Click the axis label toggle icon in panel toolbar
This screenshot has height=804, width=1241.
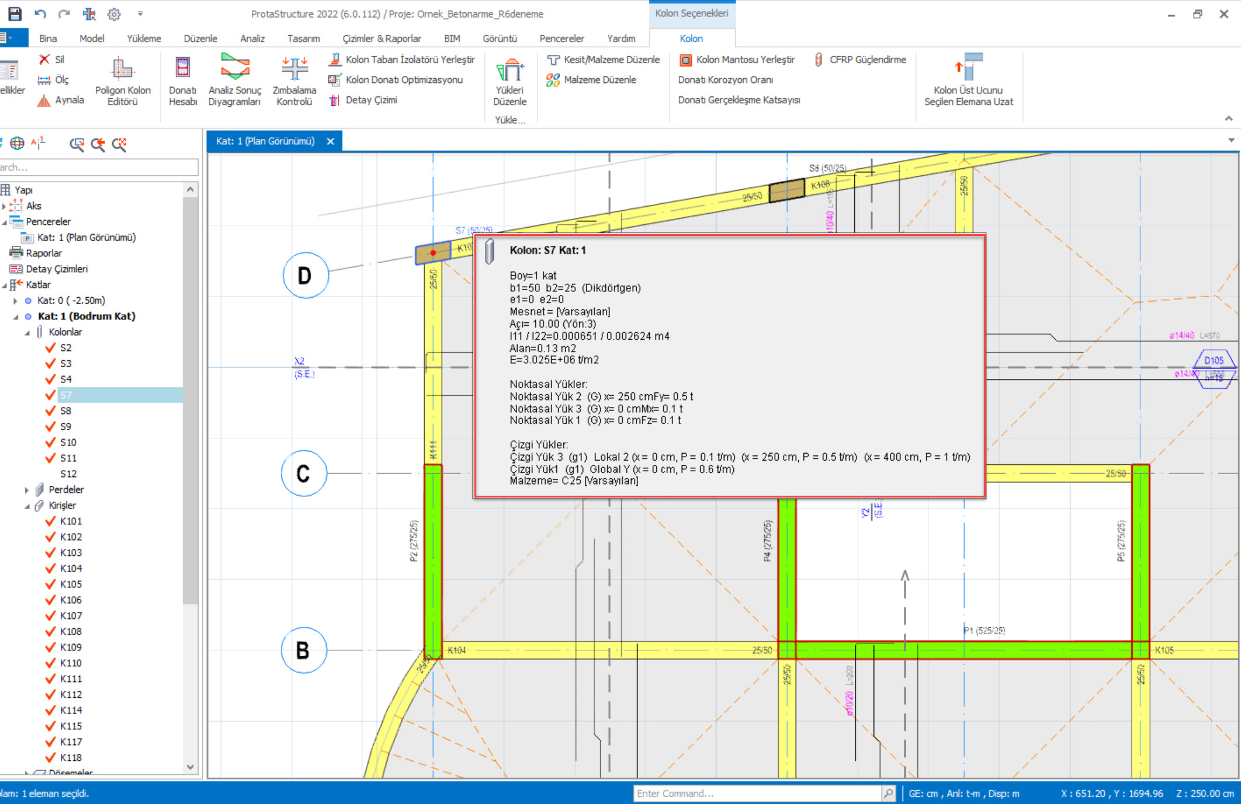point(39,143)
